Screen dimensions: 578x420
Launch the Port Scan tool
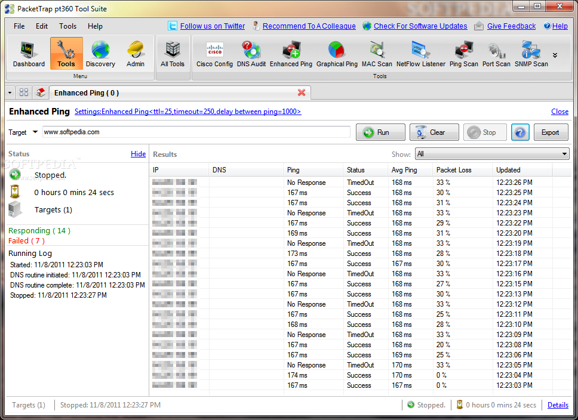coord(496,54)
